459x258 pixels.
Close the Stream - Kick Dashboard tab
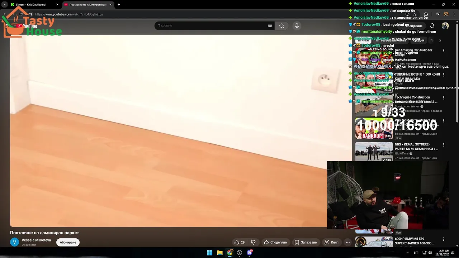click(x=57, y=5)
